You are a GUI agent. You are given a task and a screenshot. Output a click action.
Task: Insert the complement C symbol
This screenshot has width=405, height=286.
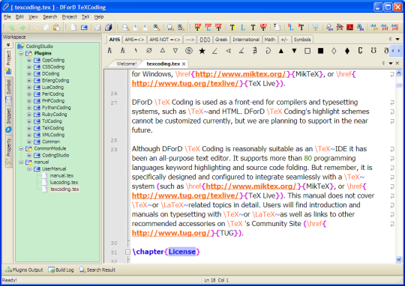[360, 51]
